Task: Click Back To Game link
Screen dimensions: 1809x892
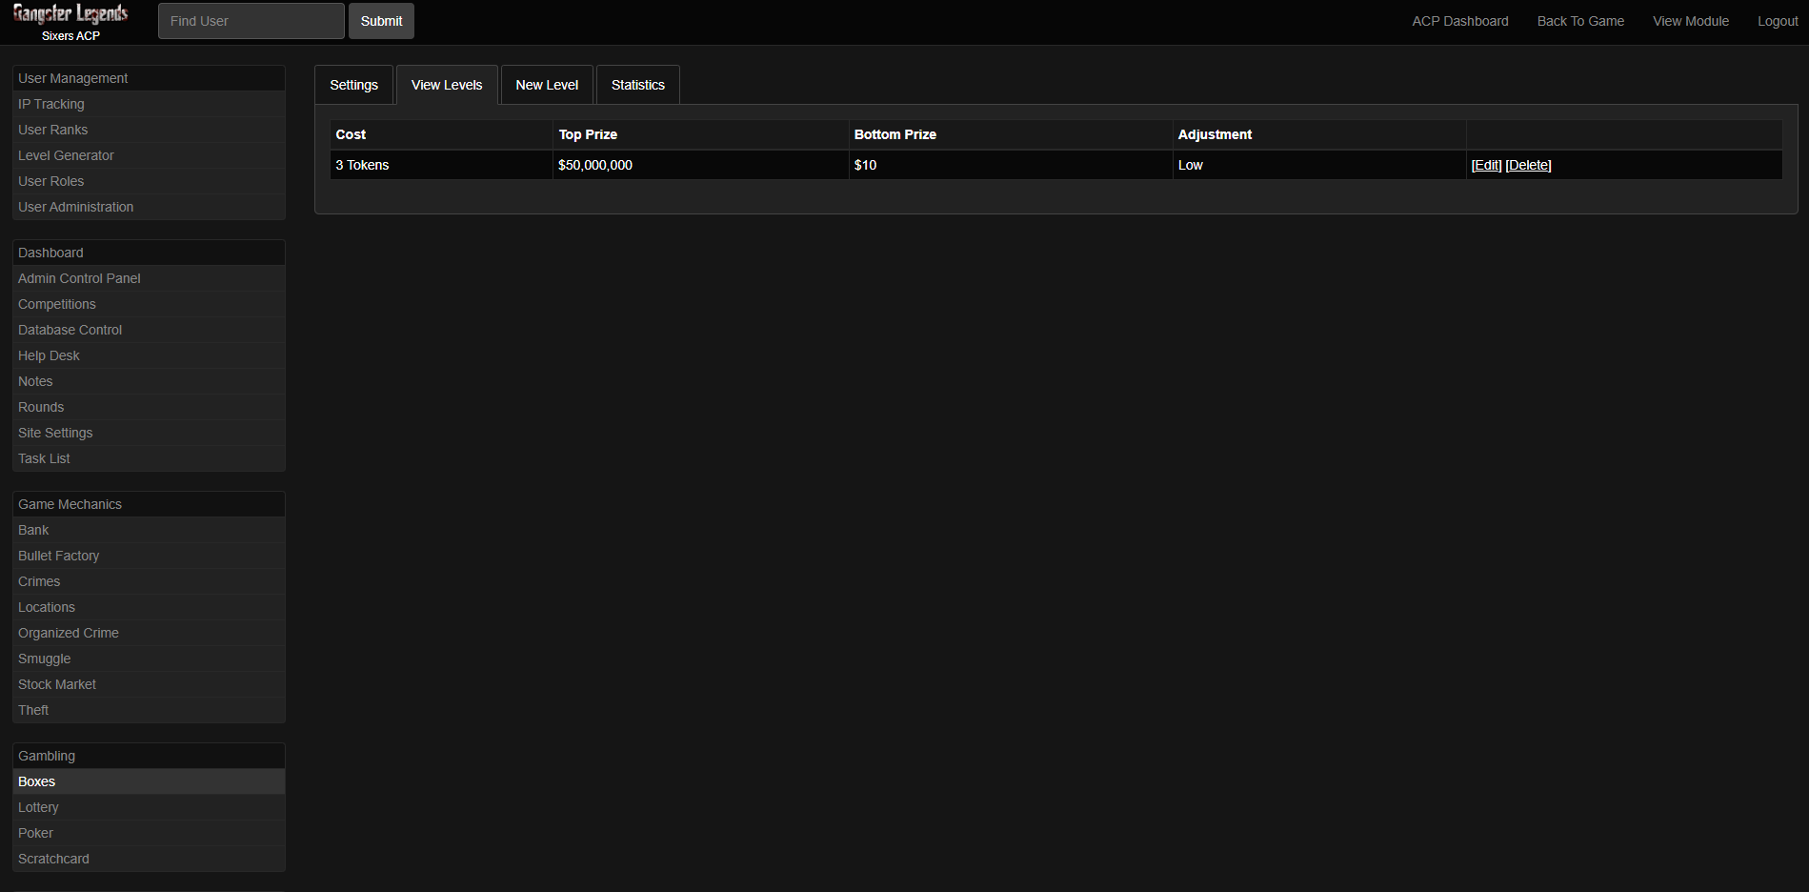Action: coord(1580,21)
